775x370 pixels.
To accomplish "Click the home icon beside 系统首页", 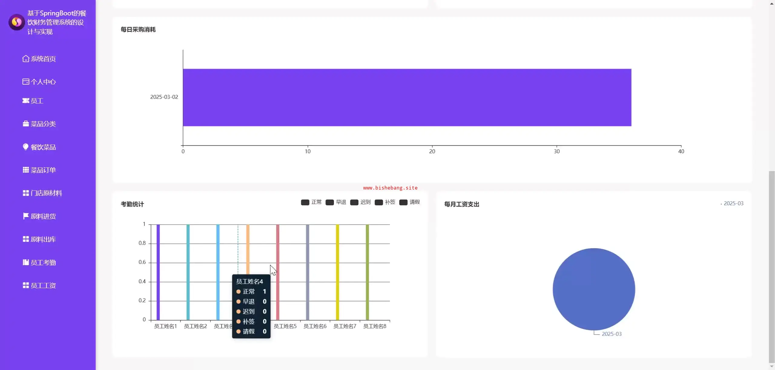I will coord(26,59).
